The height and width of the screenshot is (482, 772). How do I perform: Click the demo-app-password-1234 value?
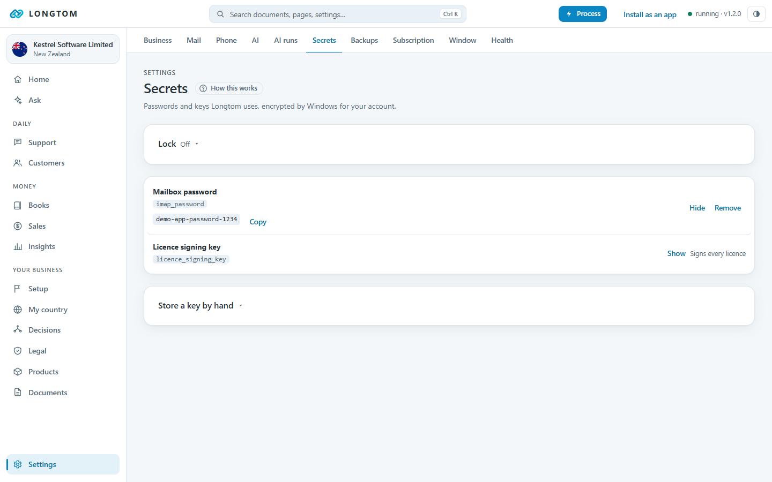coord(196,219)
